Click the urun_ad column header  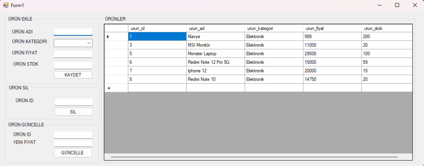point(215,29)
